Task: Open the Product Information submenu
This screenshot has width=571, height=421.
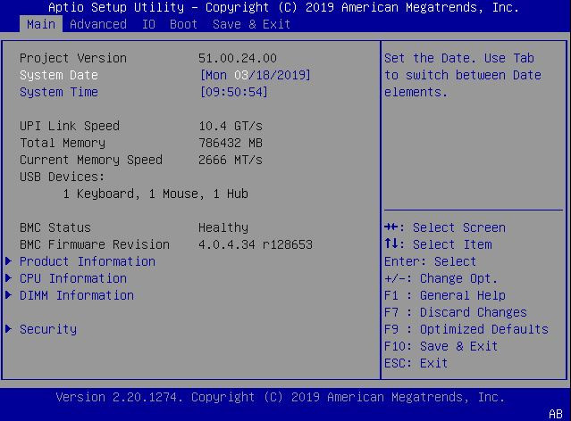Action: click(x=88, y=261)
